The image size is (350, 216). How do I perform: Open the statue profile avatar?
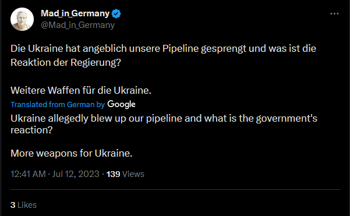(22, 19)
